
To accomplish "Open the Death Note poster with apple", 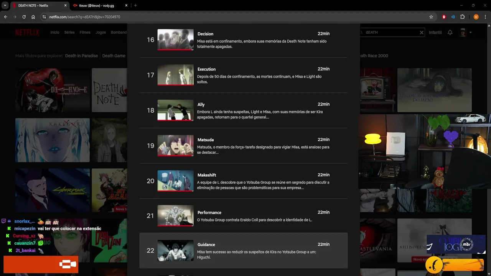I will 53,90.
